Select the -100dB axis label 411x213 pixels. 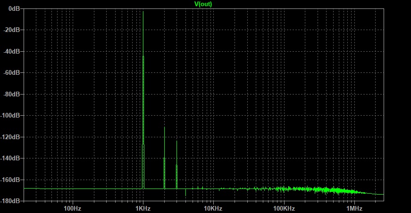click(10, 115)
